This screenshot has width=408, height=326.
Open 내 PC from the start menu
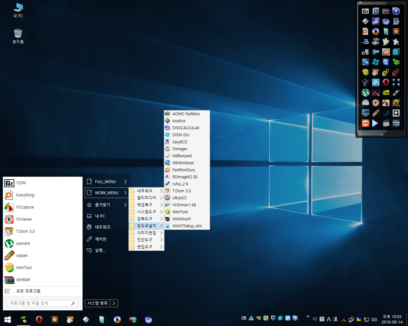[107, 216]
